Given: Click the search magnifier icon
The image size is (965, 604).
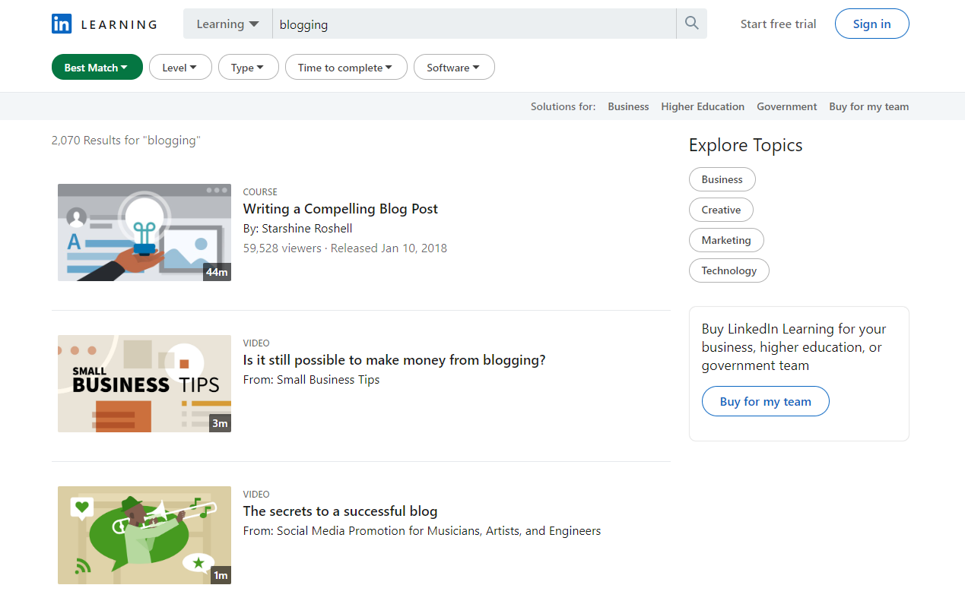Looking at the screenshot, I should tap(691, 24).
